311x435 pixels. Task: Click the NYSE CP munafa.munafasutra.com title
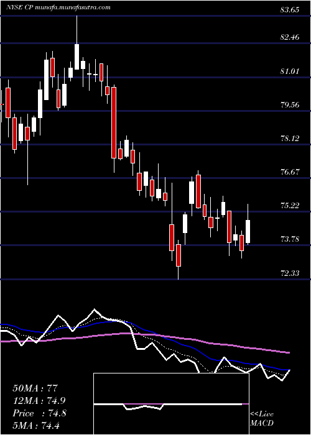[58, 7]
